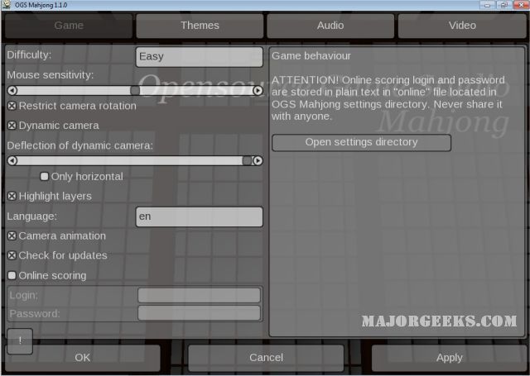Open the Difficulty dropdown showing Easy
This screenshot has width=530, height=376.
coord(200,57)
